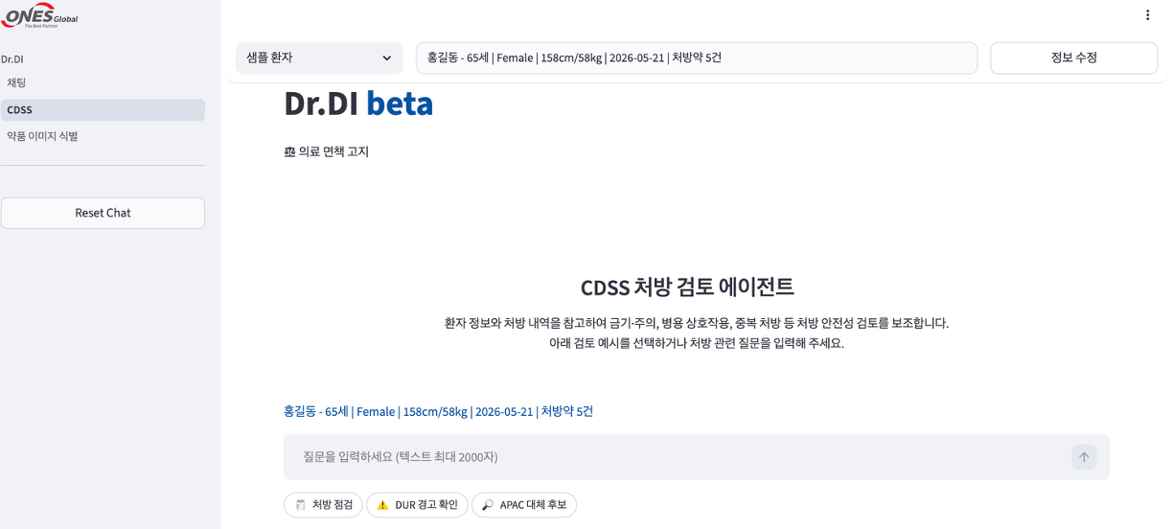Click the CDSS 처방 검토 에이전트 heading

[x=687, y=287]
